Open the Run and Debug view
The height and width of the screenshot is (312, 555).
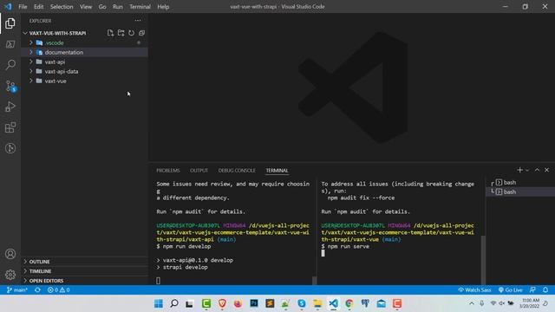point(10,107)
